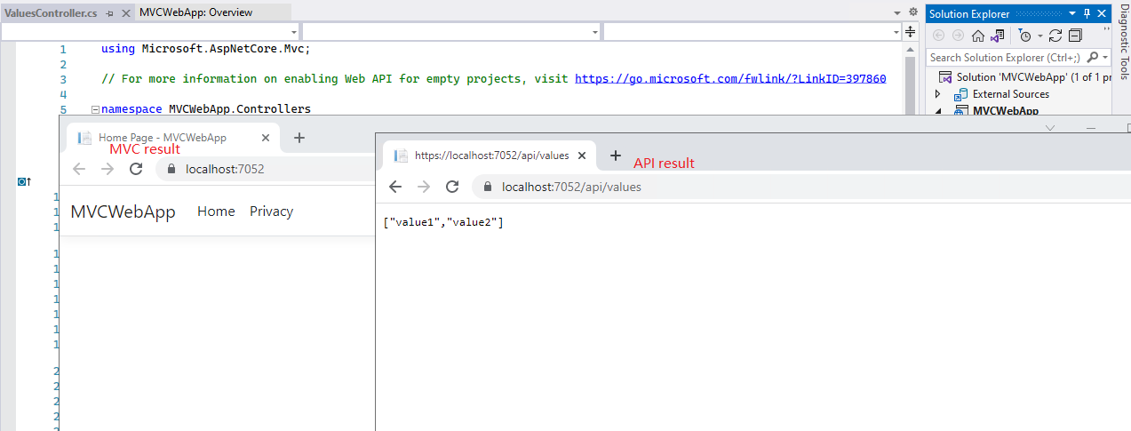The image size is (1131, 431).
Task: Open Solution Explorer search options dropdown
Action: [x=1104, y=57]
